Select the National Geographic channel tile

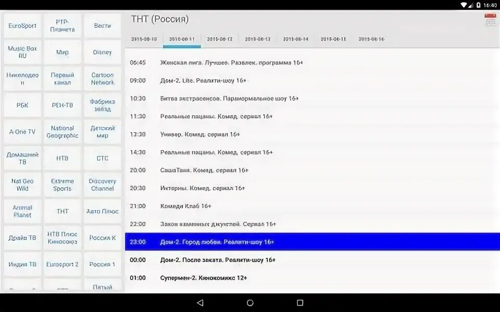click(63, 132)
